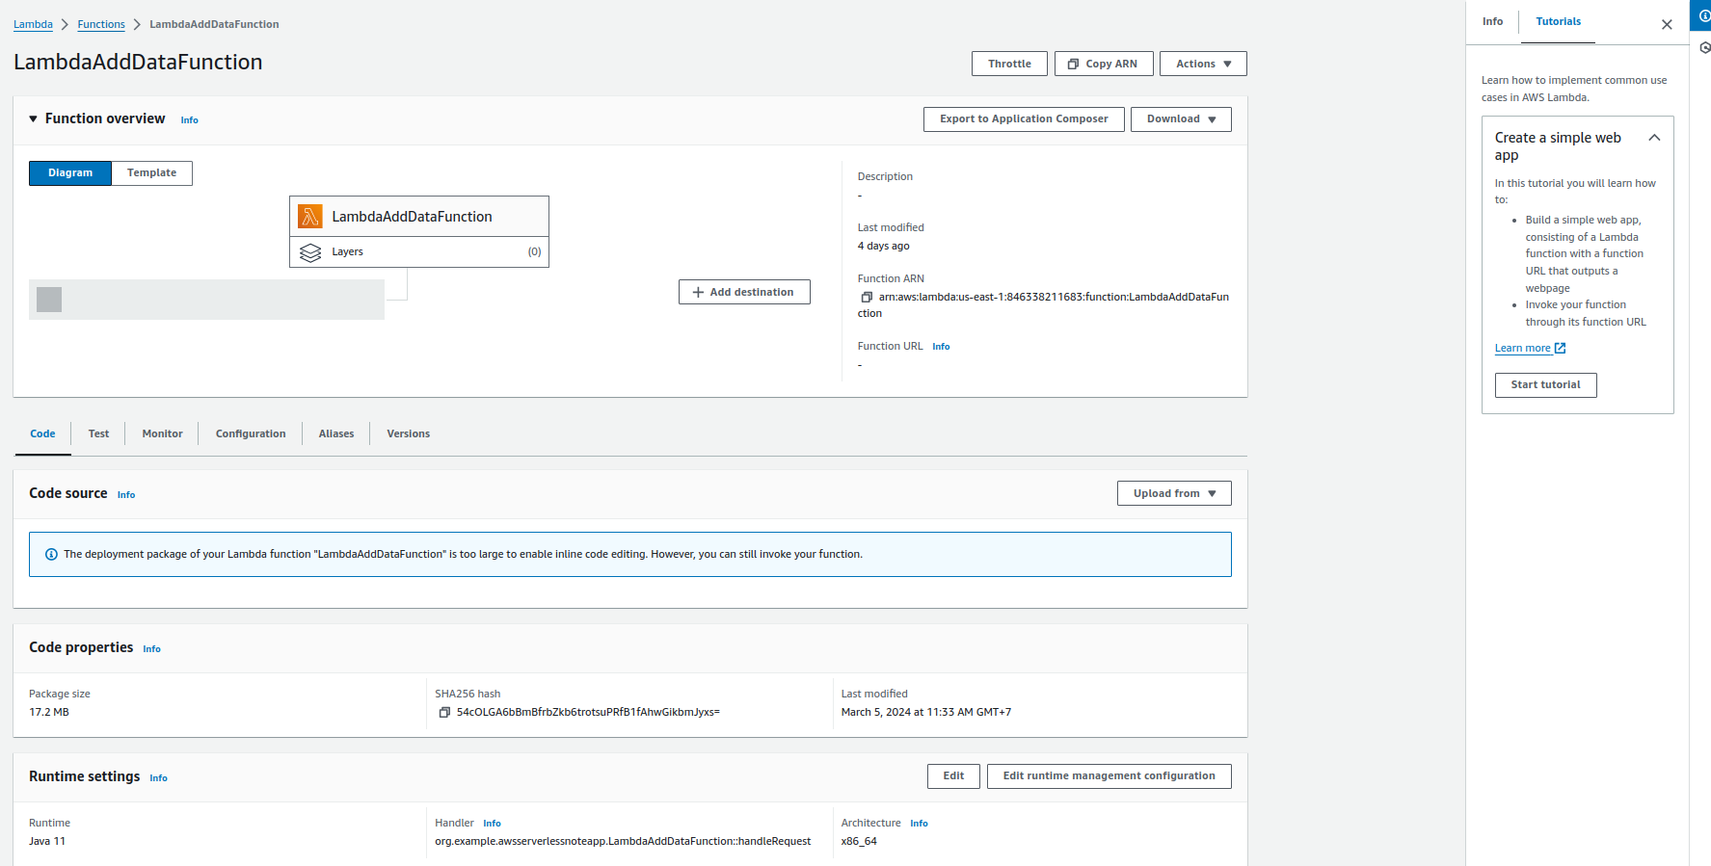Open the Lambda breadcrumb link

pyautogui.click(x=33, y=25)
